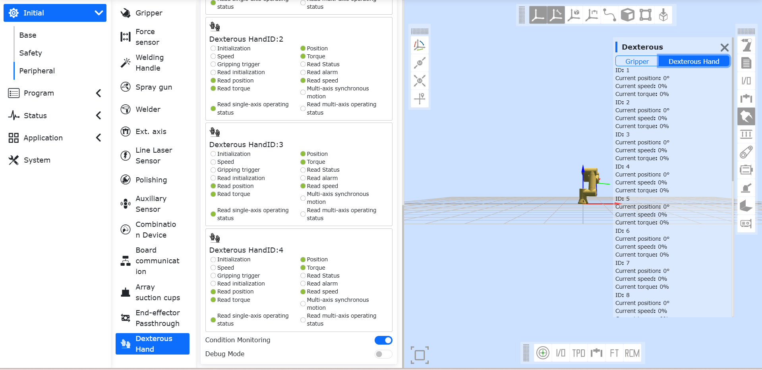Screen dimensions: 762x370
Task: Open the Ext. axis peripheral page
Action: [x=153, y=131]
